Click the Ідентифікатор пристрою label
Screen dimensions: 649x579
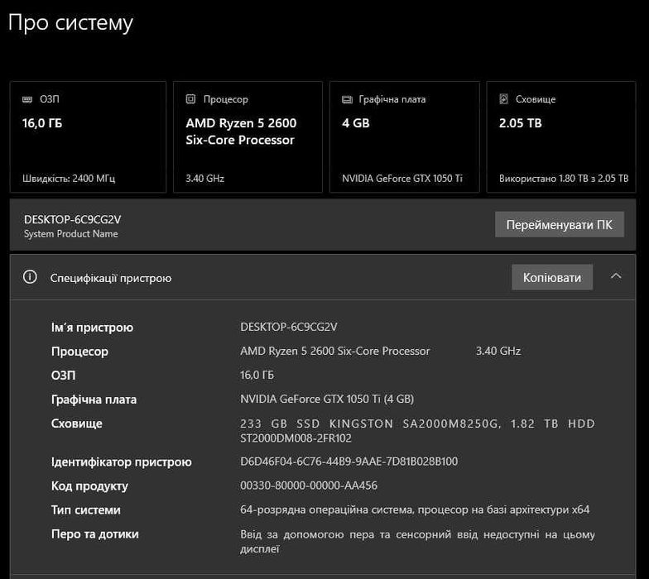121,462
